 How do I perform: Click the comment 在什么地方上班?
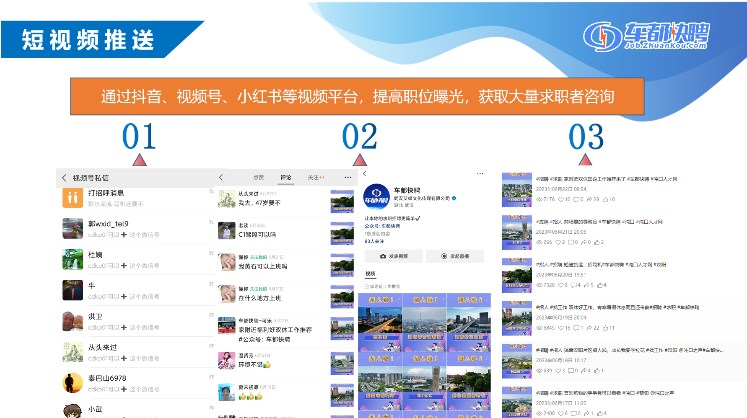tap(260, 298)
